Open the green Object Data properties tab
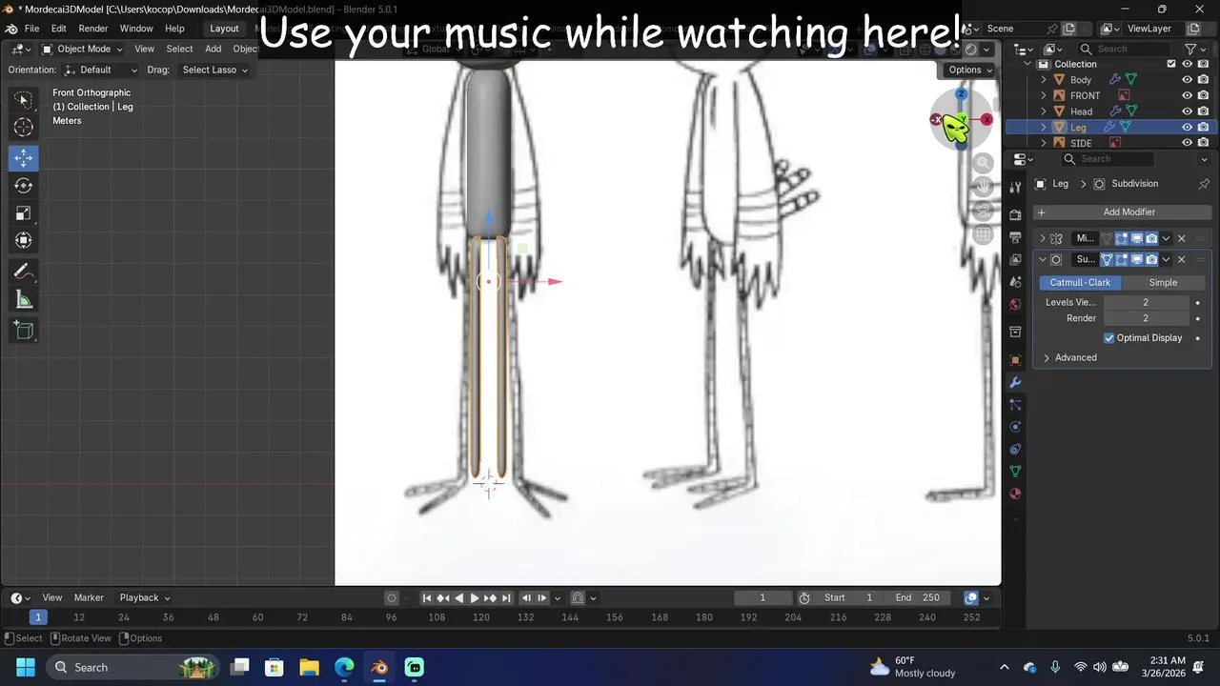 tap(1015, 472)
